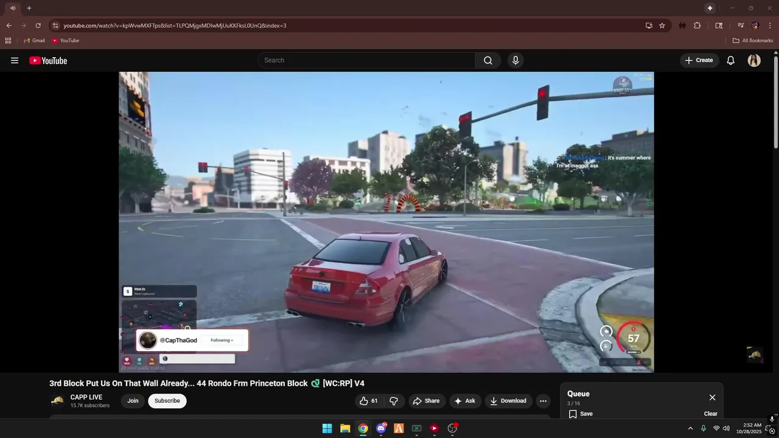This screenshot has height=438, width=779.
Task: Open YouTube bookmark in bookmarks bar
Action: pyautogui.click(x=65, y=41)
